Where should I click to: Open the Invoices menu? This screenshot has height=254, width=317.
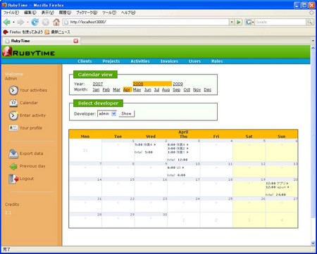(x=169, y=61)
